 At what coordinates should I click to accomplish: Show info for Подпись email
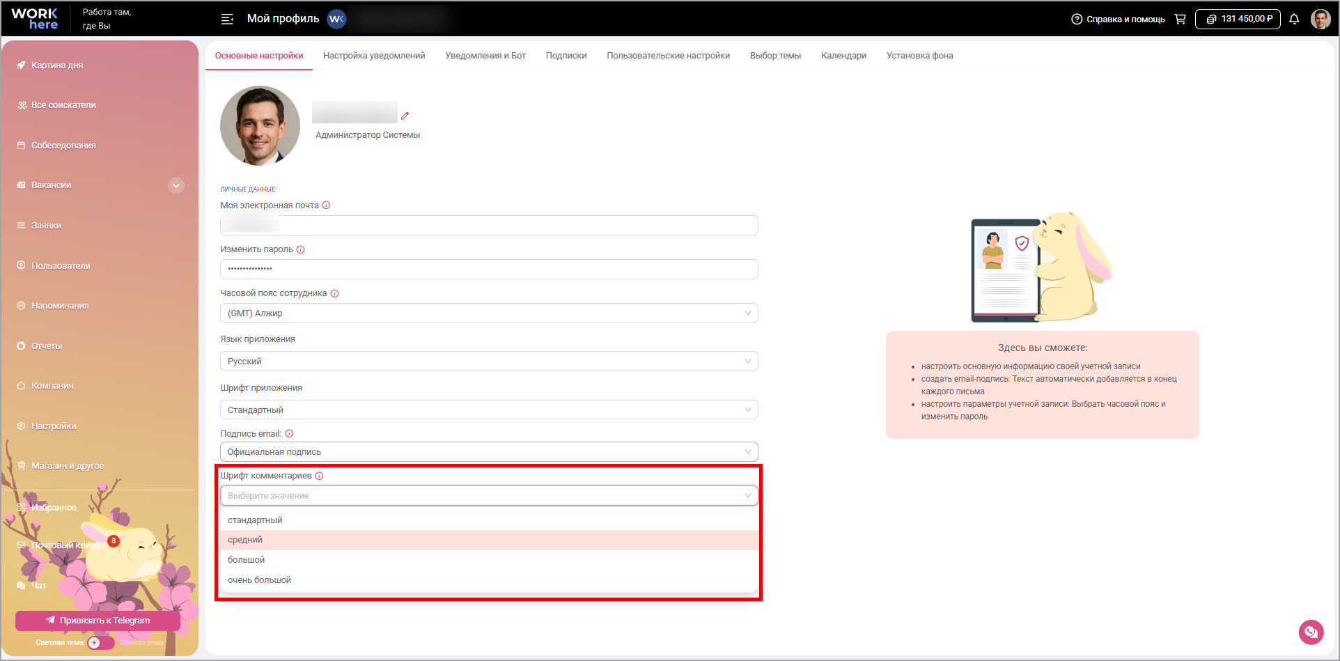[290, 434]
